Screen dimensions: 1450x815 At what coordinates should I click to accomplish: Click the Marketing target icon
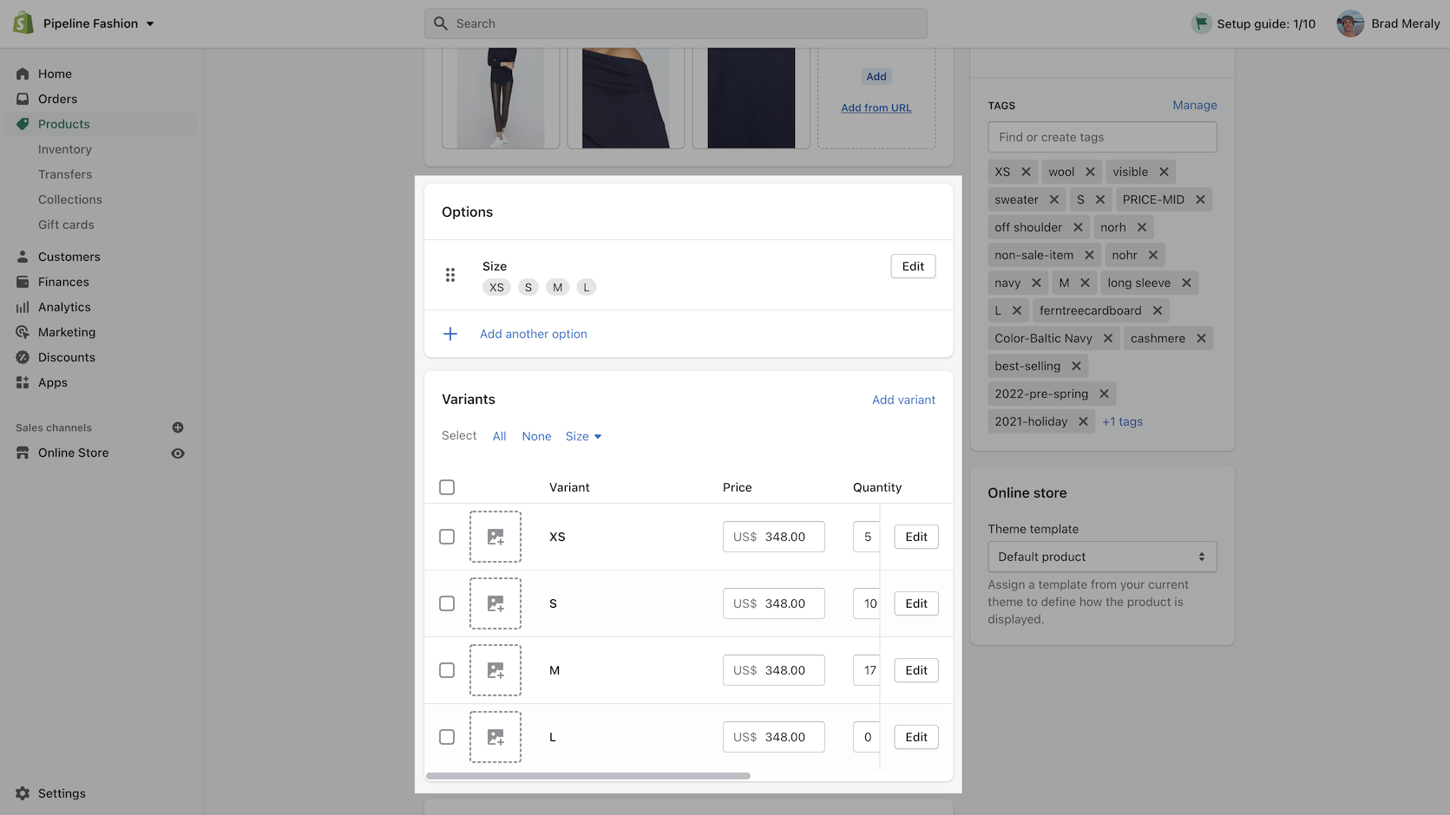(x=23, y=332)
